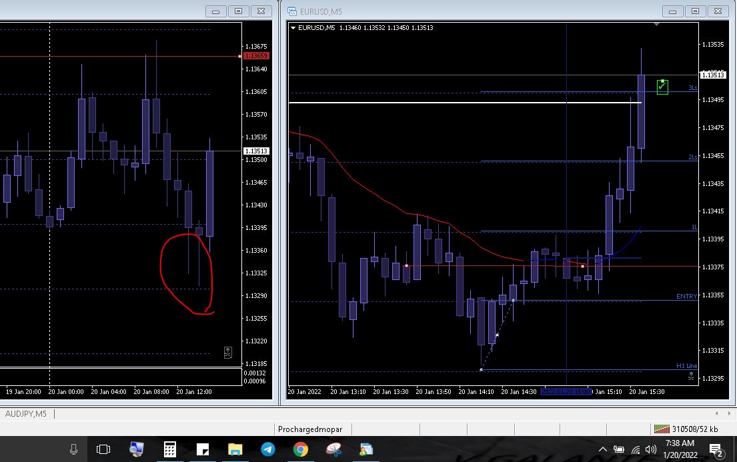Screen dimensions: 737x462
Task: Click the left scroll arrow of chart tabs
Action: (x=716, y=413)
